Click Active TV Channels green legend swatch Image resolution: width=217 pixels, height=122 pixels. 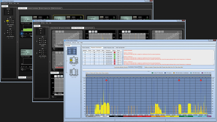(x=152, y=73)
